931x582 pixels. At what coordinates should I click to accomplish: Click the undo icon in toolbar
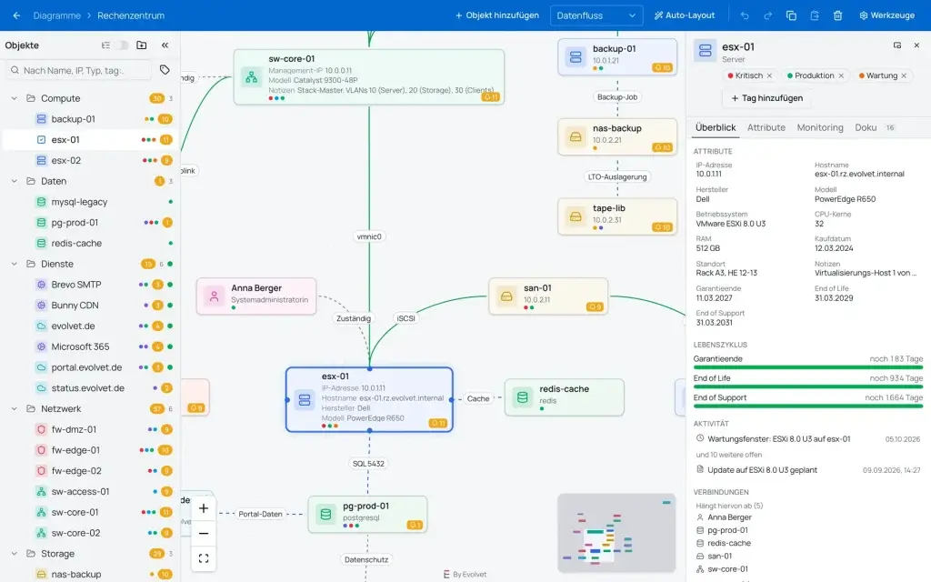tap(745, 15)
